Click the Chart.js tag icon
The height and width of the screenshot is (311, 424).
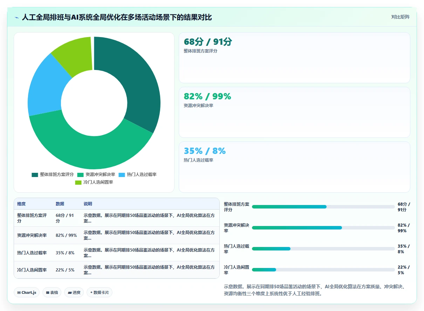(19, 292)
